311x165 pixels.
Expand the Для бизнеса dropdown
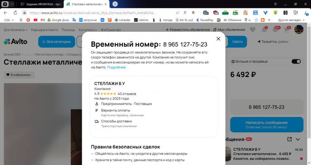pos(15,30)
